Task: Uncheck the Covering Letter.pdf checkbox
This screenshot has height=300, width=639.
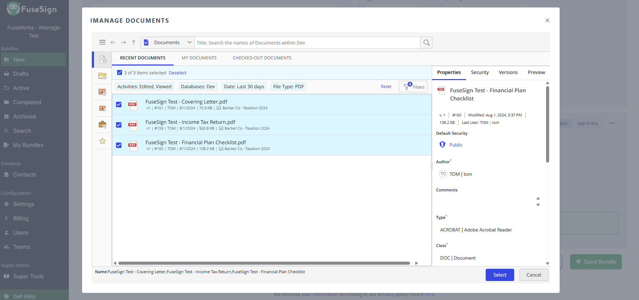Action: click(119, 105)
